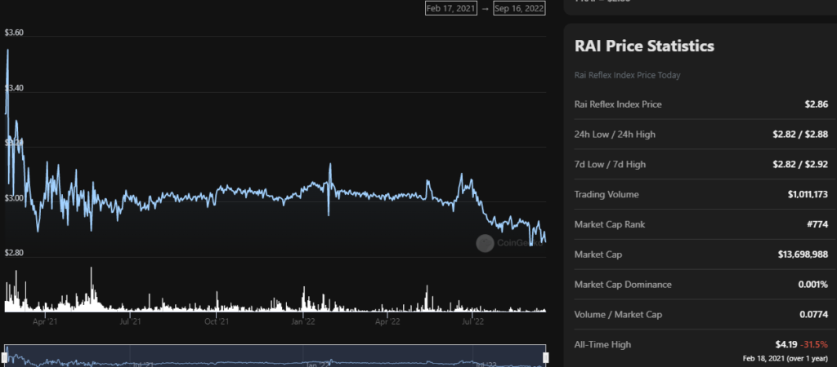Image resolution: width=837 pixels, height=367 pixels.
Task: Click the Market Cap value $13,698,988
Action: (803, 255)
